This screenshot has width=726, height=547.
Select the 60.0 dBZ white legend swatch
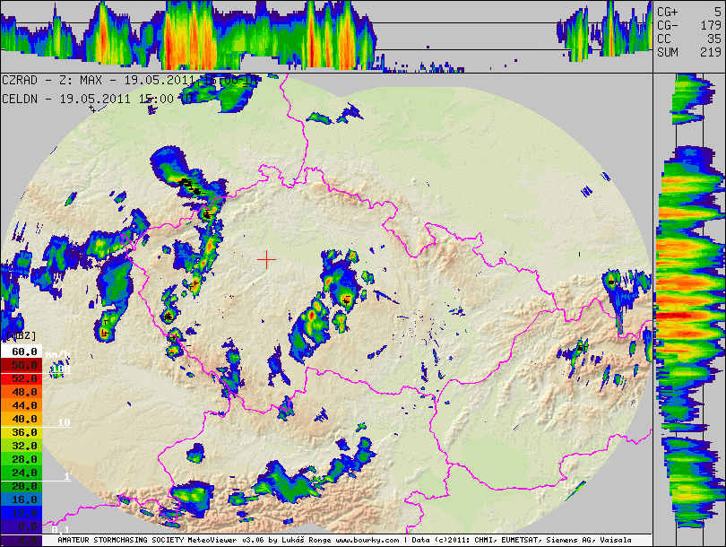pos(22,352)
